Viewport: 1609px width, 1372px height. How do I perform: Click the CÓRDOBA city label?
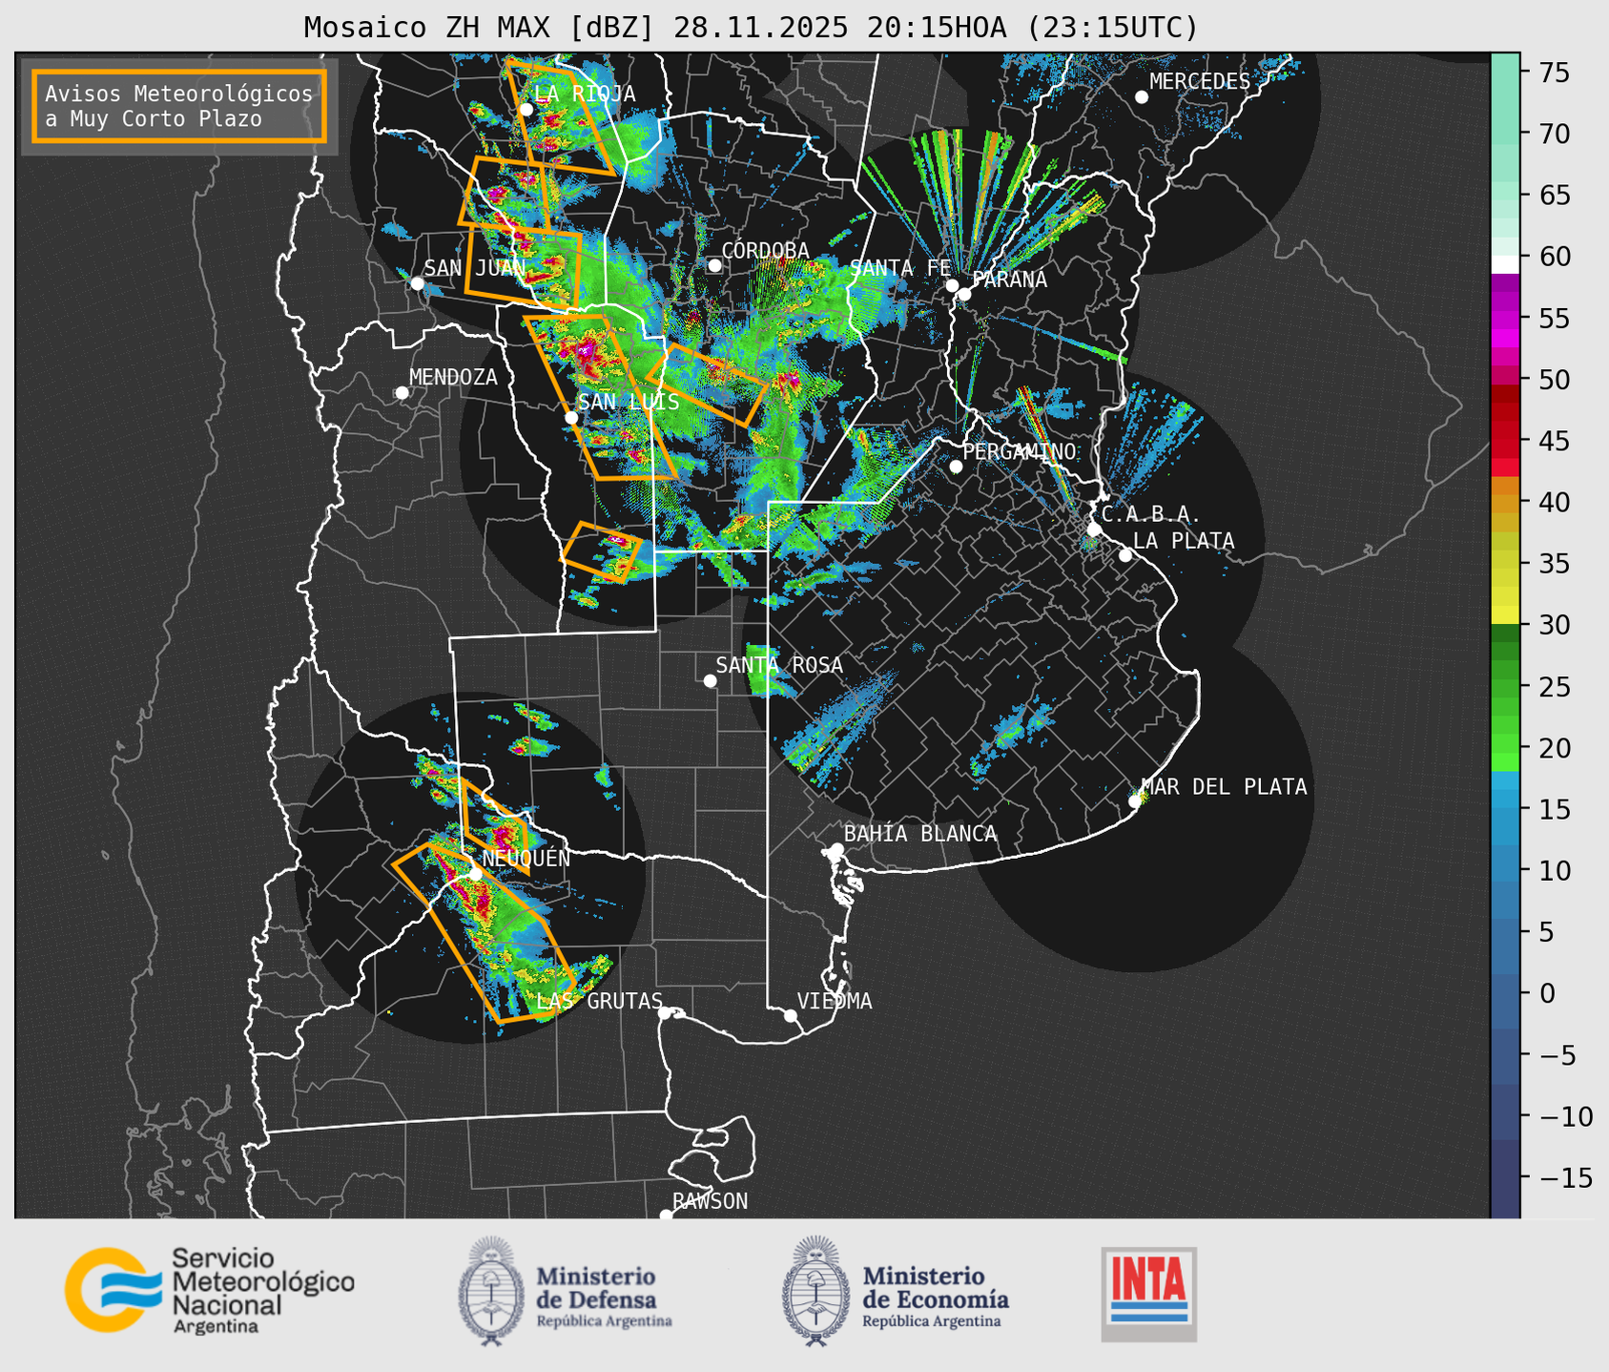pyautogui.click(x=765, y=251)
